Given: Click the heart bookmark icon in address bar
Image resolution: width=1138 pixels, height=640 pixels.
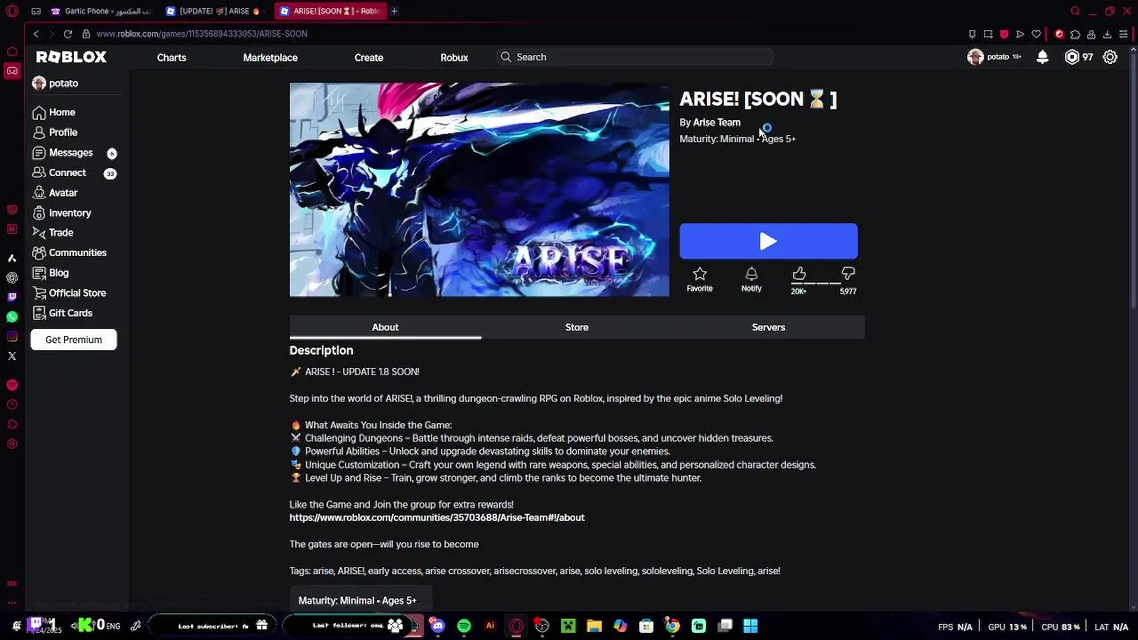Looking at the screenshot, I should [1036, 34].
